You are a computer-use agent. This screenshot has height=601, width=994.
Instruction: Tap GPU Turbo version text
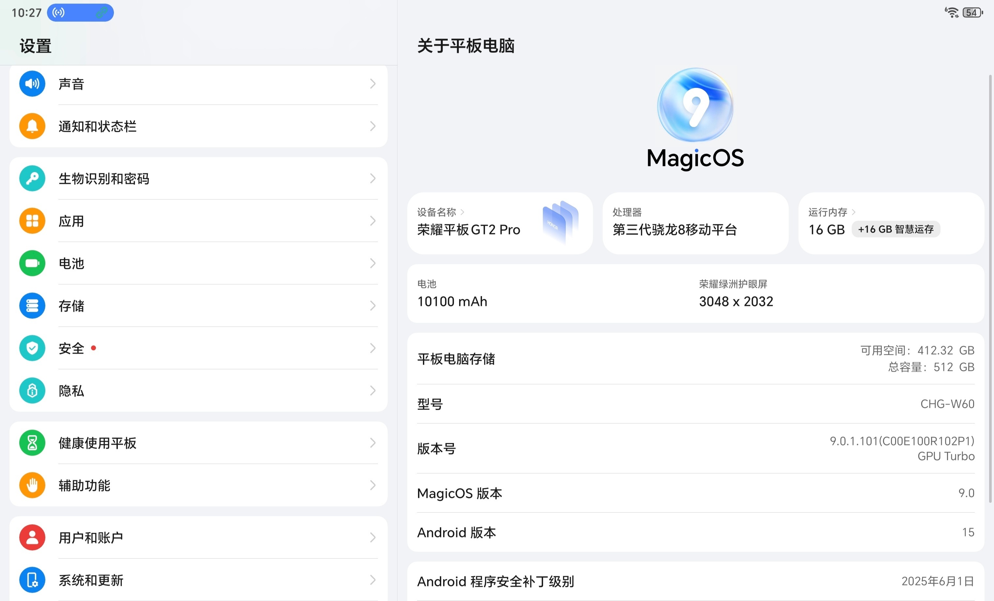pos(946,456)
